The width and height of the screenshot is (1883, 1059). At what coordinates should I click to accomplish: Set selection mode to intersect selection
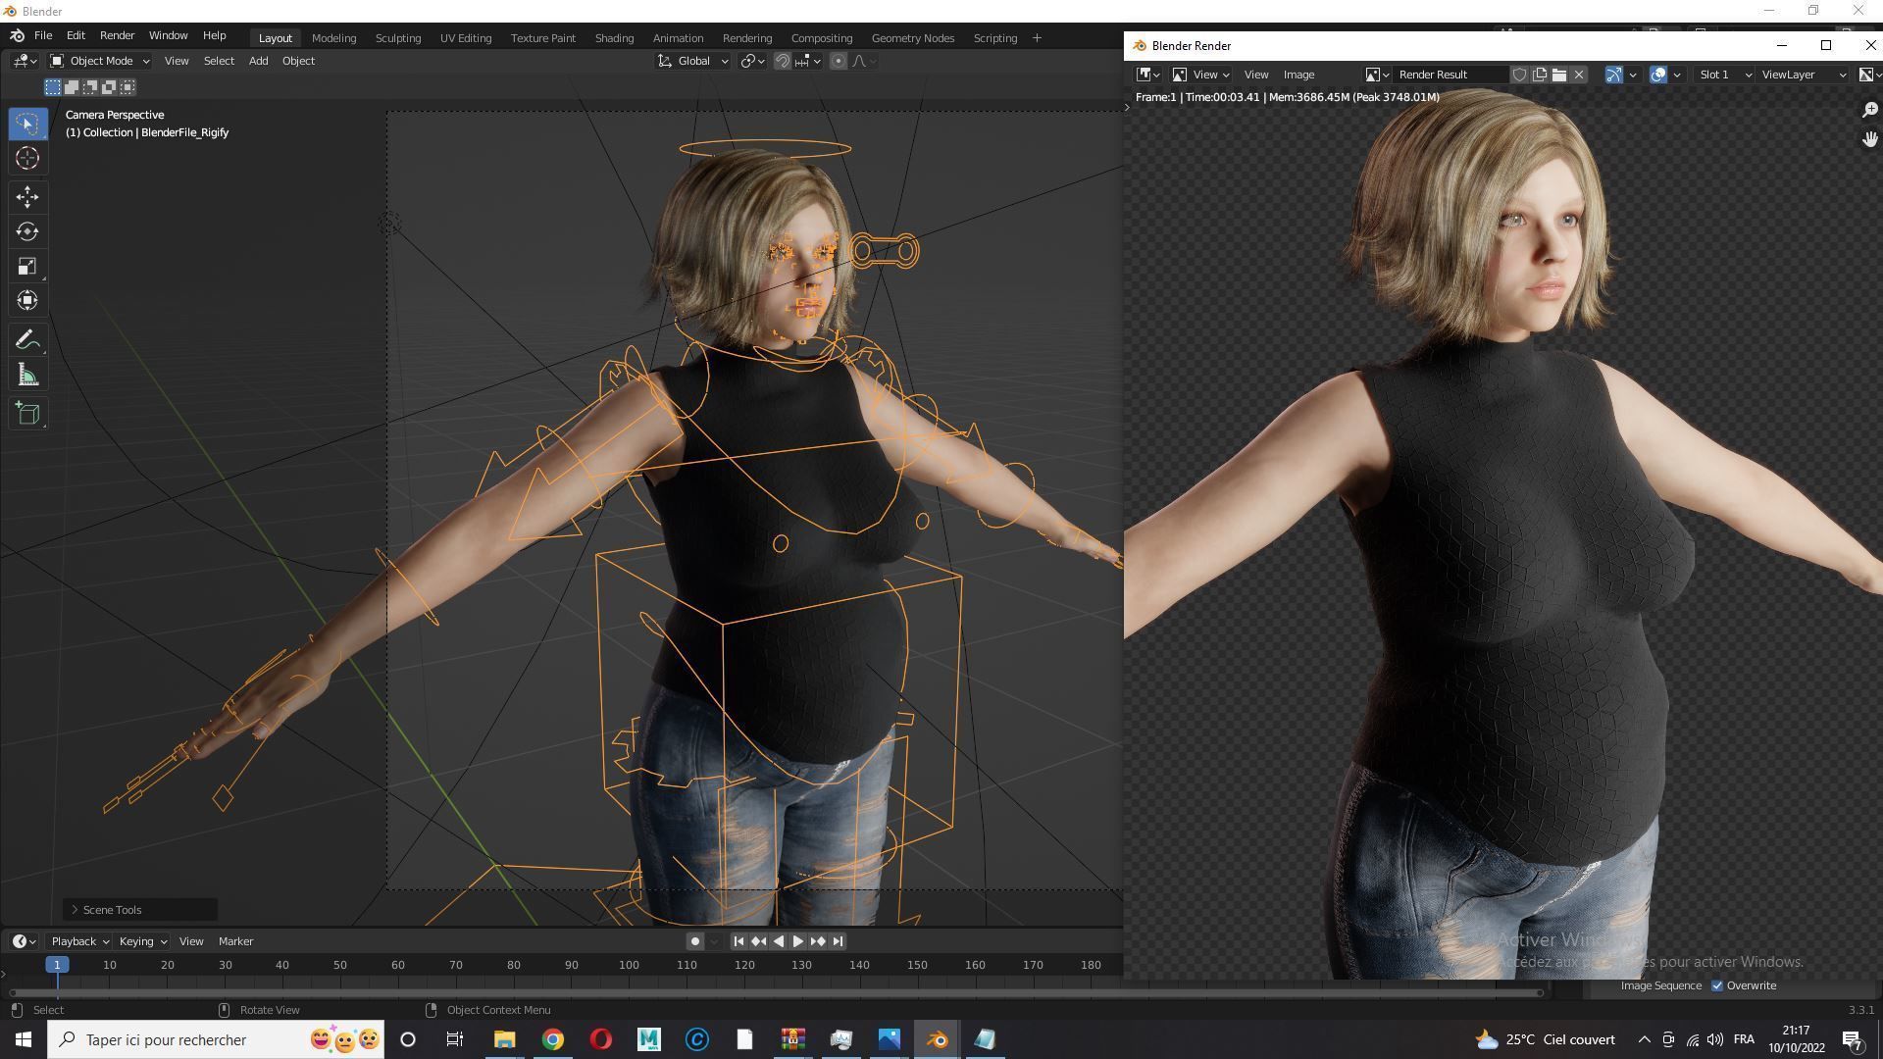click(127, 87)
